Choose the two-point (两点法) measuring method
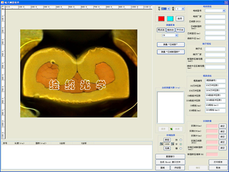Screen dimensions: 229x172 pyautogui.click(x=161, y=30)
